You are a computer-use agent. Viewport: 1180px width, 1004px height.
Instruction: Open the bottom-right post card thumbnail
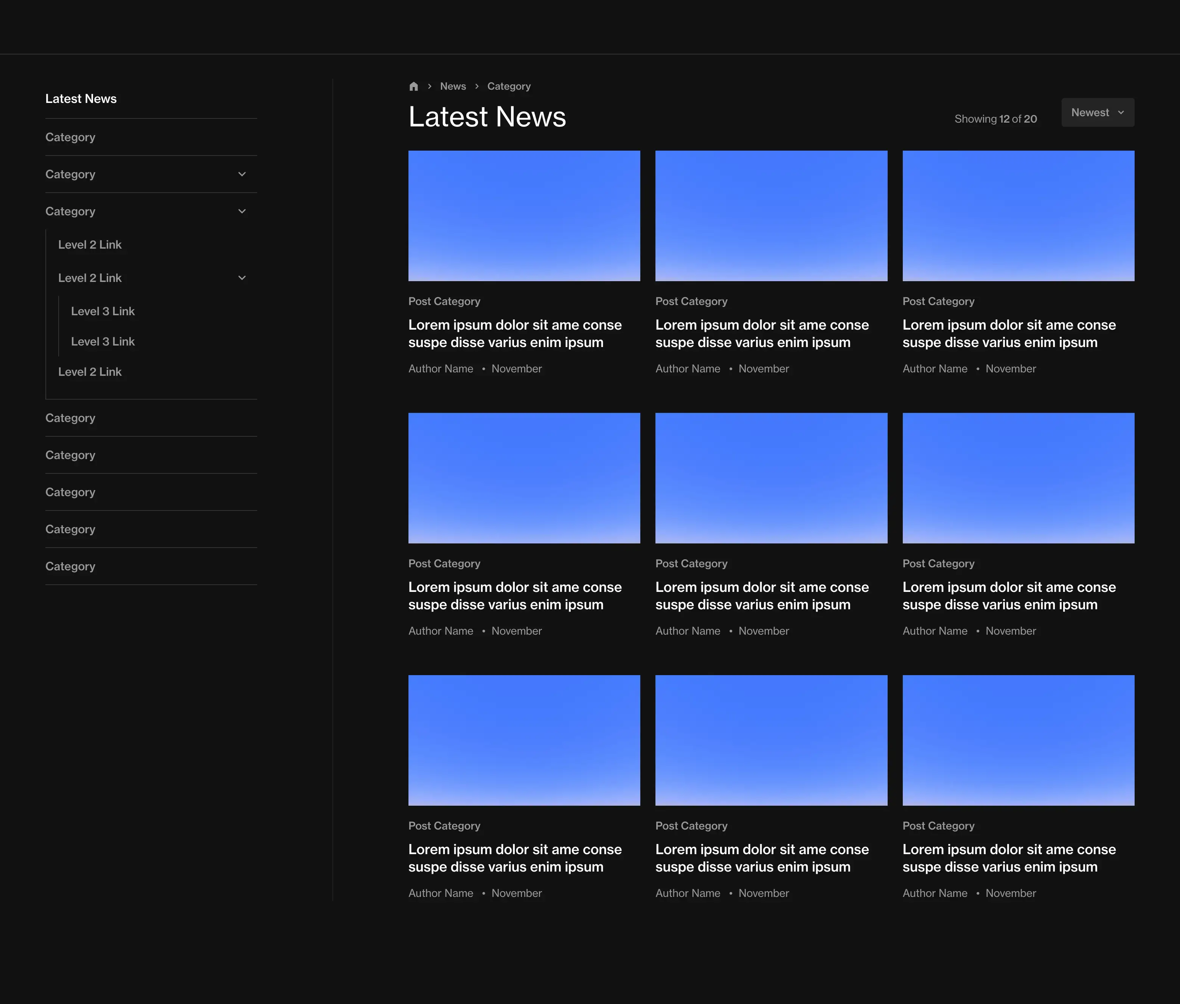tap(1018, 741)
